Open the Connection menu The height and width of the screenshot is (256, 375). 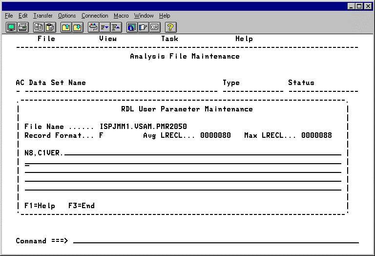point(95,16)
